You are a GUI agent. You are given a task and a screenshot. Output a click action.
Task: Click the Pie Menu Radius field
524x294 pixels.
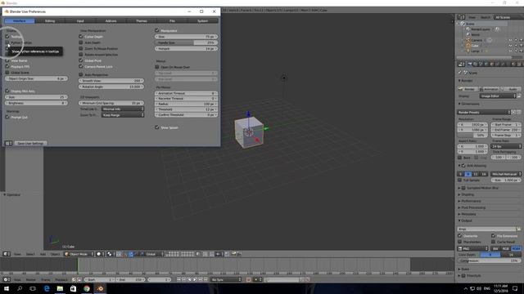pyautogui.click(x=186, y=104)
